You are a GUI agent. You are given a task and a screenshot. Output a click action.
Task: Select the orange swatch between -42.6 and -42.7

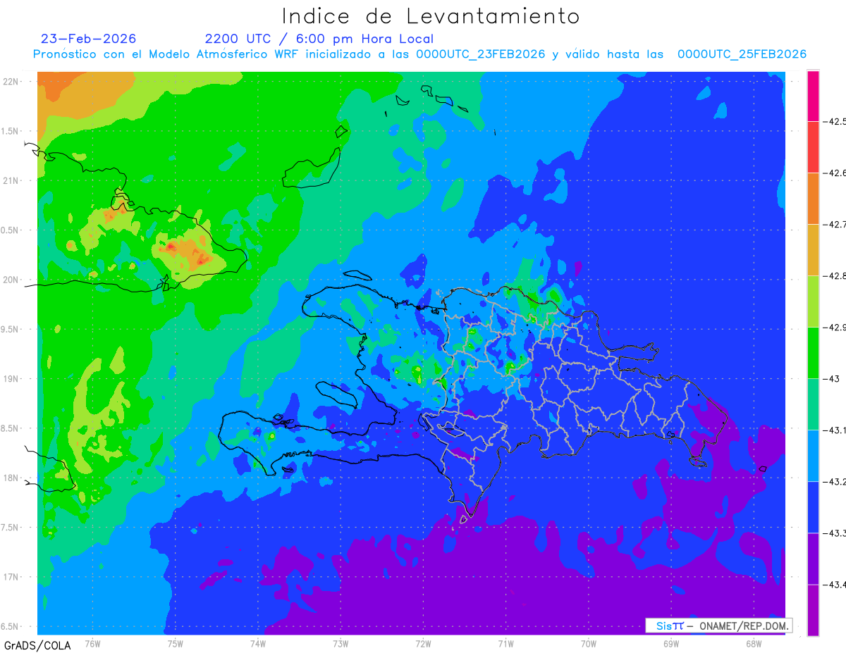(x=813, y=198)
